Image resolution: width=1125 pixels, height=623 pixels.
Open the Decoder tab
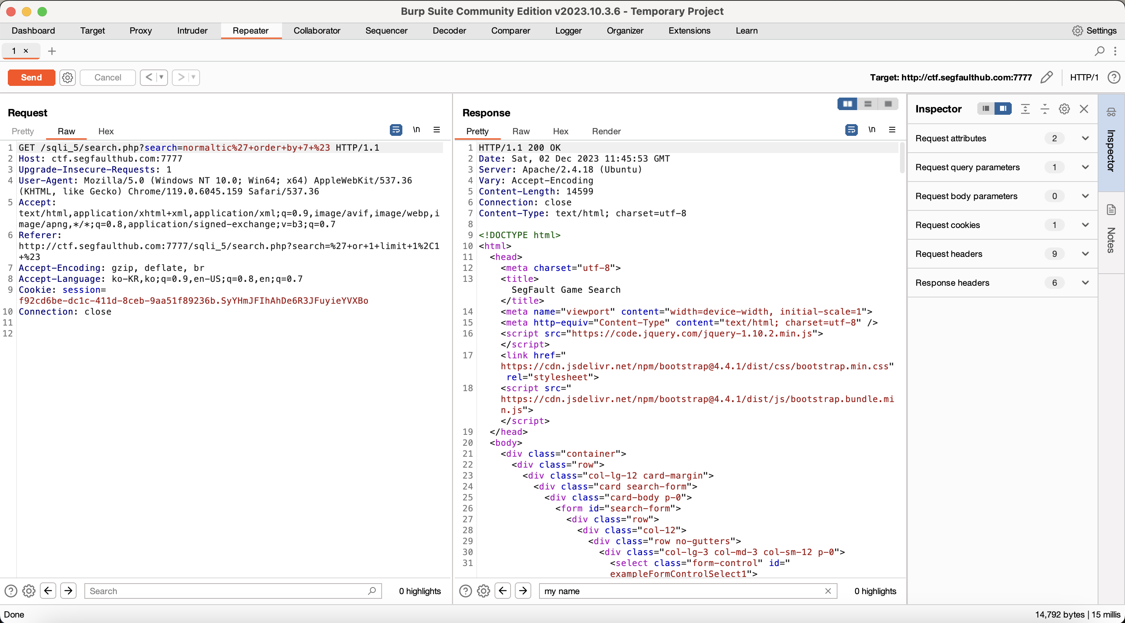[449, 30]
